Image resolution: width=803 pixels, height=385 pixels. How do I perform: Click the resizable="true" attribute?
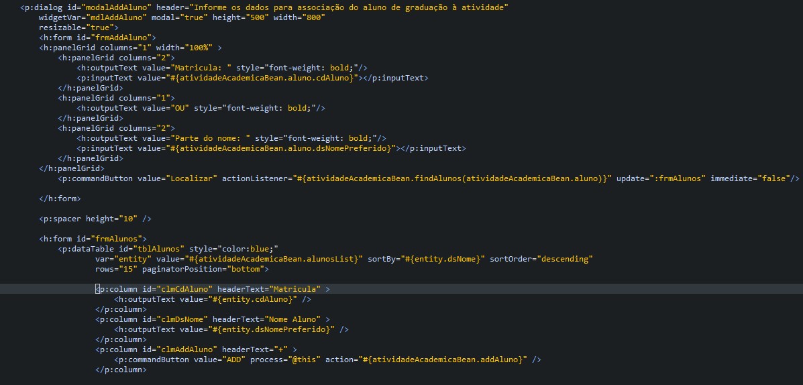click(x=78, y=27)
